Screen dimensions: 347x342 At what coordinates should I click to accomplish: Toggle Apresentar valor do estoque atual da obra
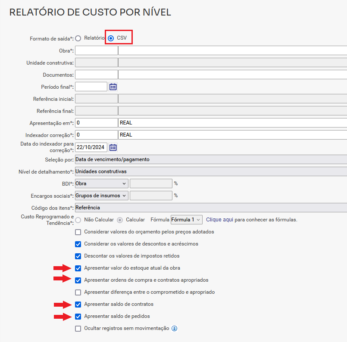pyautogui.click(x=78, y=268)
